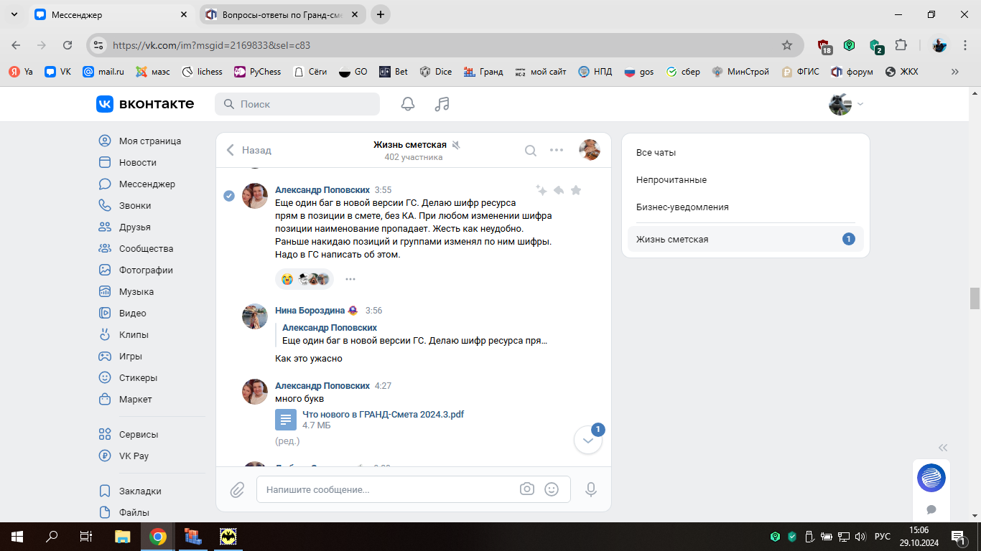
Task: Open Стикеры in the sidebar
Action: coord(129,378)
